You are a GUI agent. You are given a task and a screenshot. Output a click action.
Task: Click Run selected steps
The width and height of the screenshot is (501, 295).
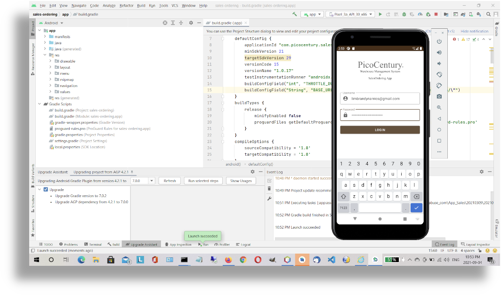[203, 181]
